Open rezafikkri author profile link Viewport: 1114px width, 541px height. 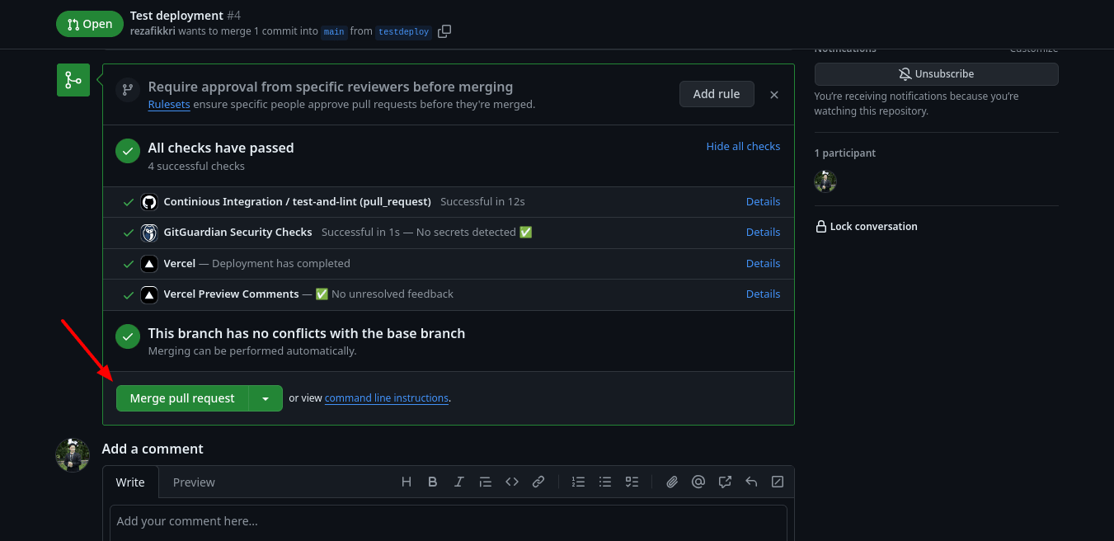tap(153, 31)
